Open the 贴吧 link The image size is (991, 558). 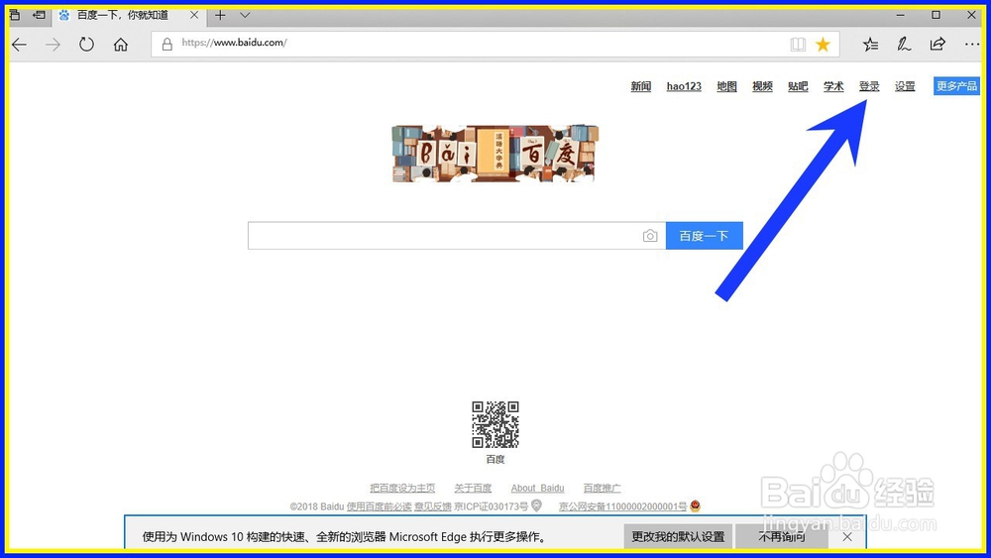click(798, 86)
